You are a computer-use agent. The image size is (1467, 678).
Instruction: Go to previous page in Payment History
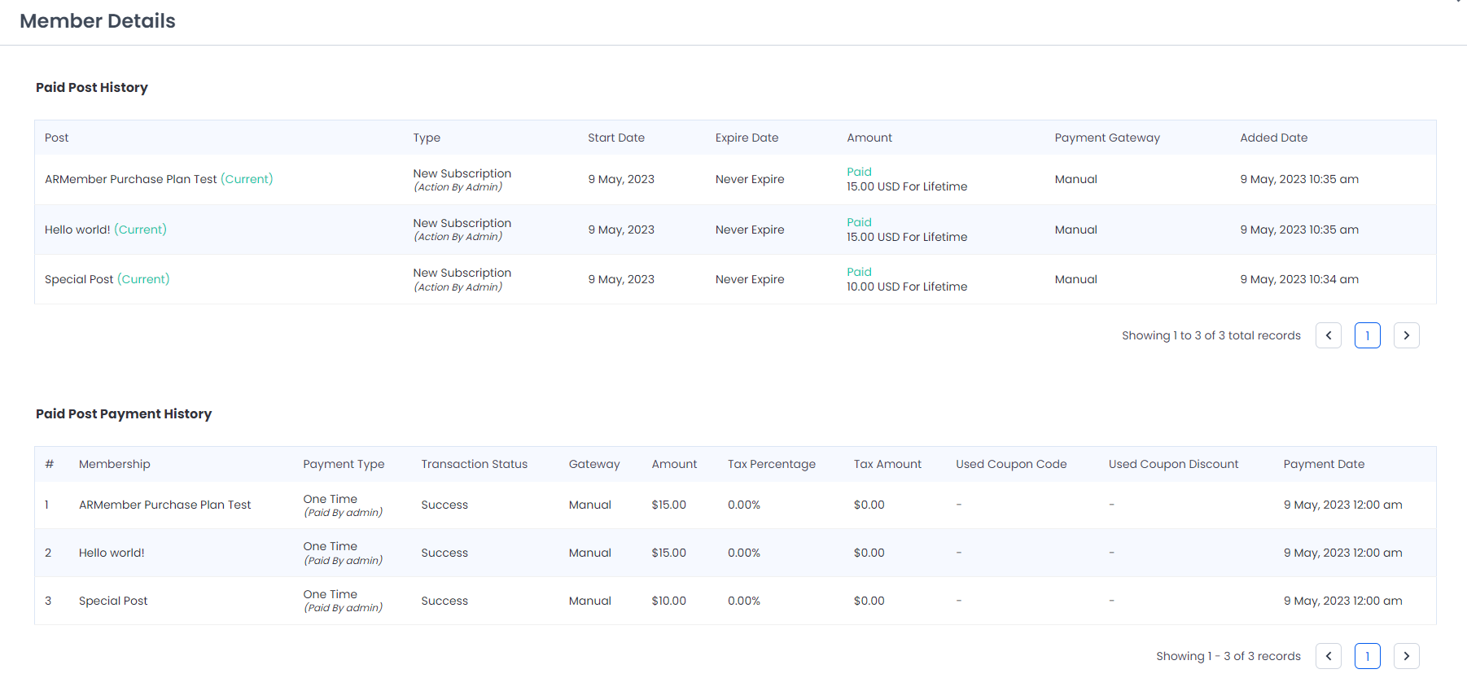click(x=1329, y=656)
